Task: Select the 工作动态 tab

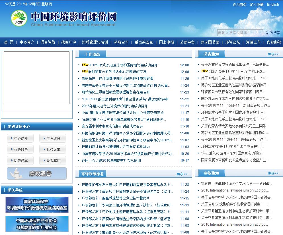Action: (93, 54)
